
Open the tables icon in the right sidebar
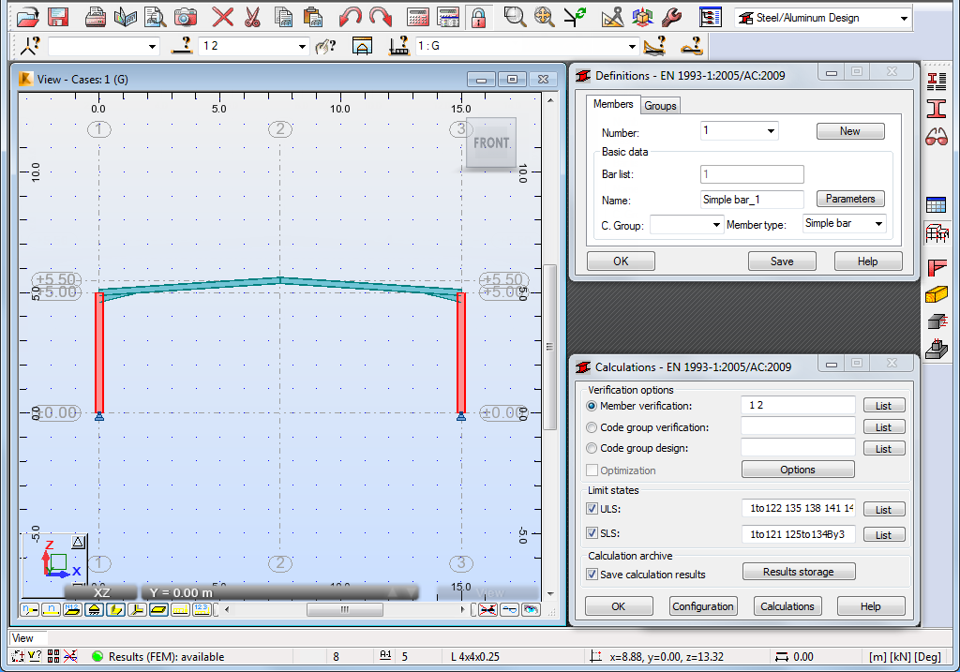[937, 204]
